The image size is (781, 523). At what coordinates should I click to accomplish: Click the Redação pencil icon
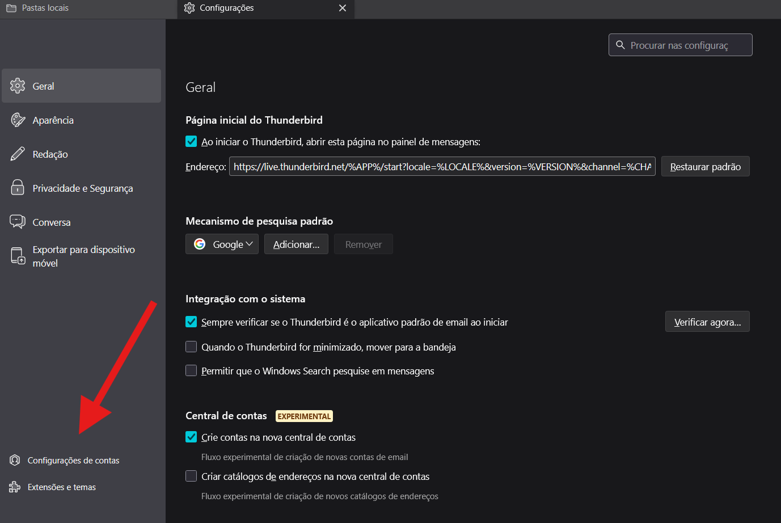point(18,154)
